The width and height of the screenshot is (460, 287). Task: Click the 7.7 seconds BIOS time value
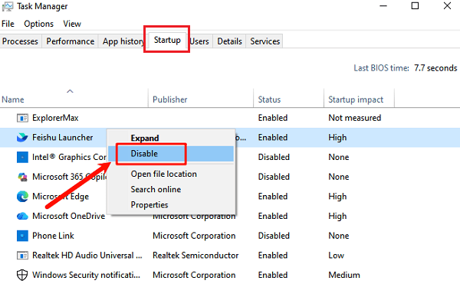435,68
